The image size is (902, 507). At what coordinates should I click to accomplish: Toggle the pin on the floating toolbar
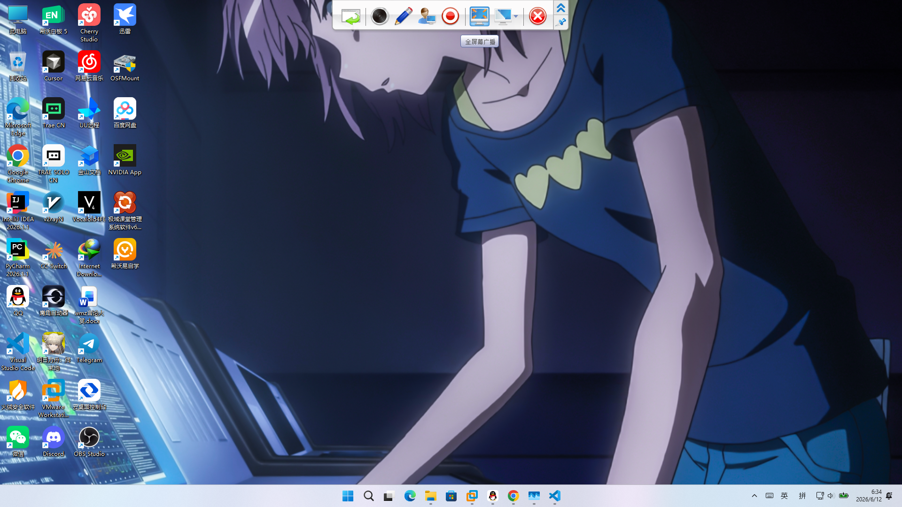(x=560, y=22)
